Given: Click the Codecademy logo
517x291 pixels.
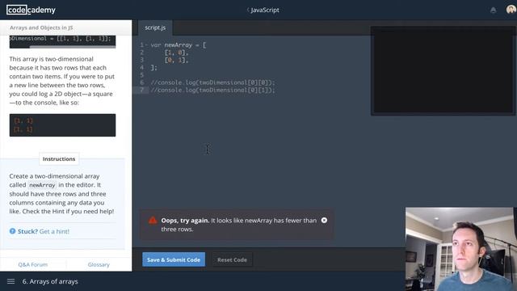Looking at the screenshot, I should point(31,10).
